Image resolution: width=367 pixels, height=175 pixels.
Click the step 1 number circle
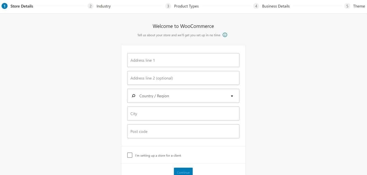[4, 6]
